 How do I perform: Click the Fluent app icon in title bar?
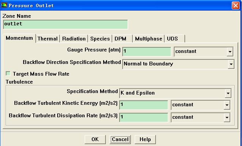tap(4, 5)
